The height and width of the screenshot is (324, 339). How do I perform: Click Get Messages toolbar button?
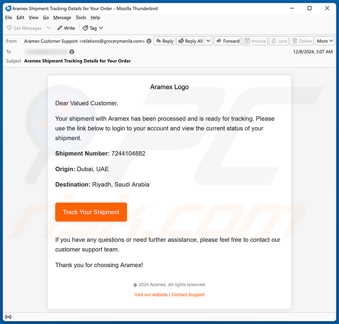point(24,28)
